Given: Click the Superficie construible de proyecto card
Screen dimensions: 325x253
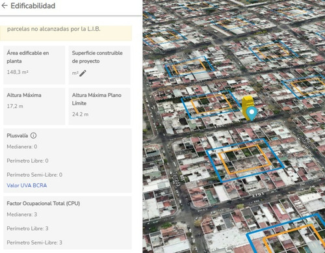Looking at the screenshot, I should pos(99,65).
